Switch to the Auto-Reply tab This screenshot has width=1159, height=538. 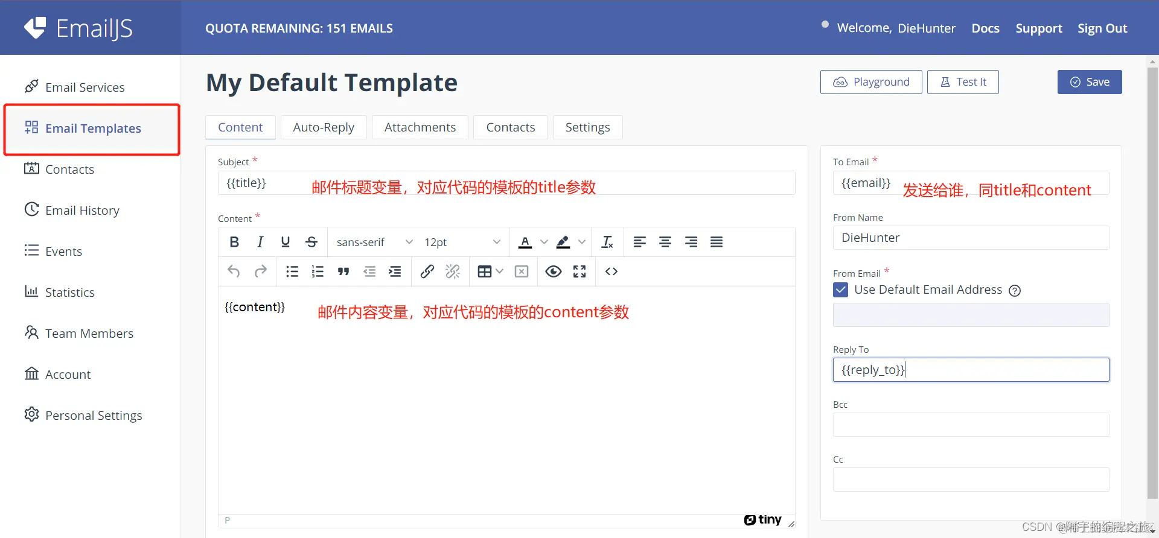pyautogui.click(x=324, y=127)
